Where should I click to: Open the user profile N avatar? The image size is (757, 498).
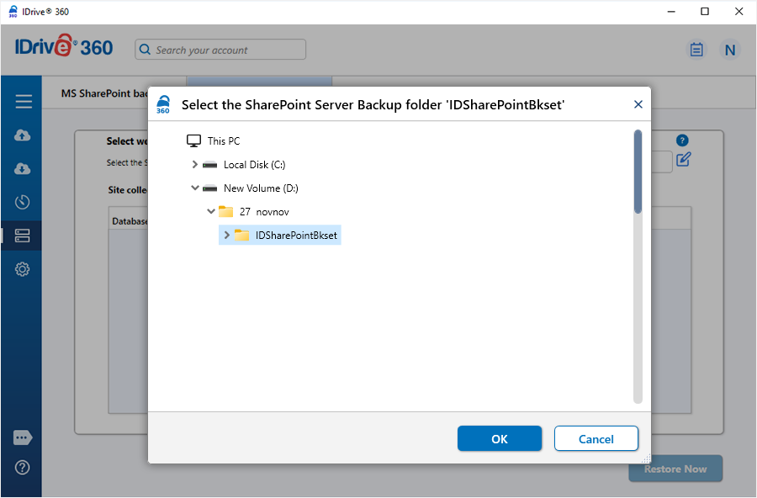[729, 50]
